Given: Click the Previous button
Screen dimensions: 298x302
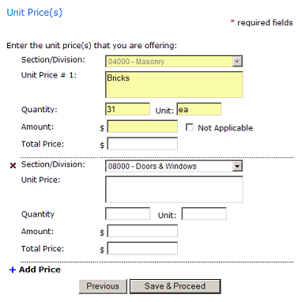Looking at the screenshot, I should pos(103,286).
